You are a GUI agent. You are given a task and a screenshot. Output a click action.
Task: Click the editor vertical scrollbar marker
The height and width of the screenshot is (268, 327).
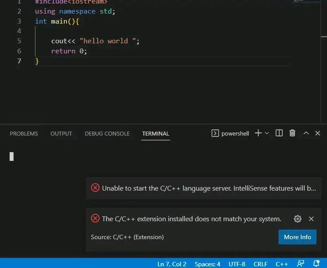pyautogui.click(x=324, y=37)
